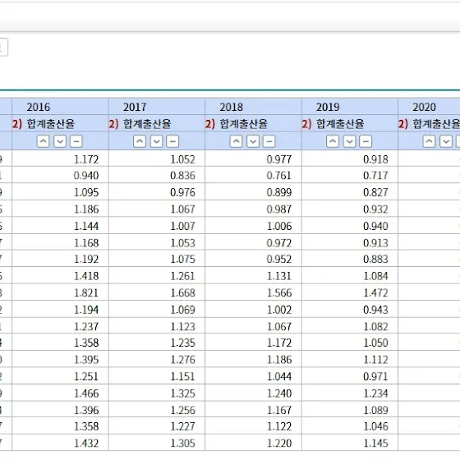The width and height of the screenshot is (460, 460).
Task: Clear 2019 column sorting with minus icon
Action: [x=366, y=141]
